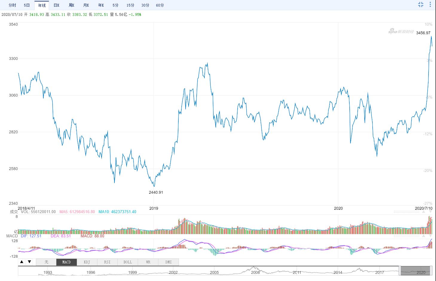Click gray up triangle above volume panel
This screenshot has height=281, width=436.
[423, 212]
